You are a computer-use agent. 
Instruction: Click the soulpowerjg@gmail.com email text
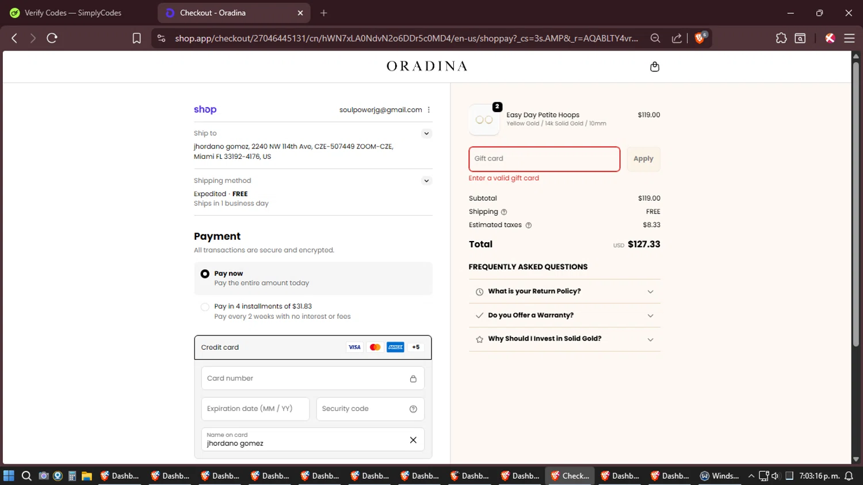[x=380, y=110]
